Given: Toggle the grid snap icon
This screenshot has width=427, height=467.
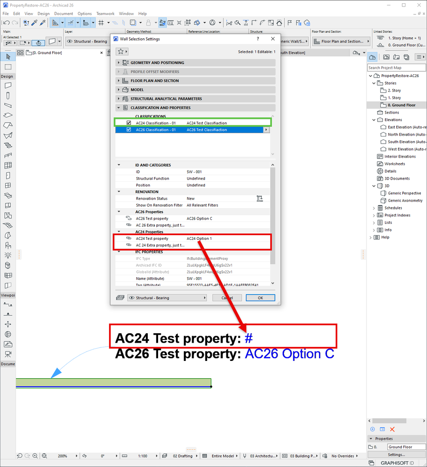Looking at the screenshot, I should 101,22.
